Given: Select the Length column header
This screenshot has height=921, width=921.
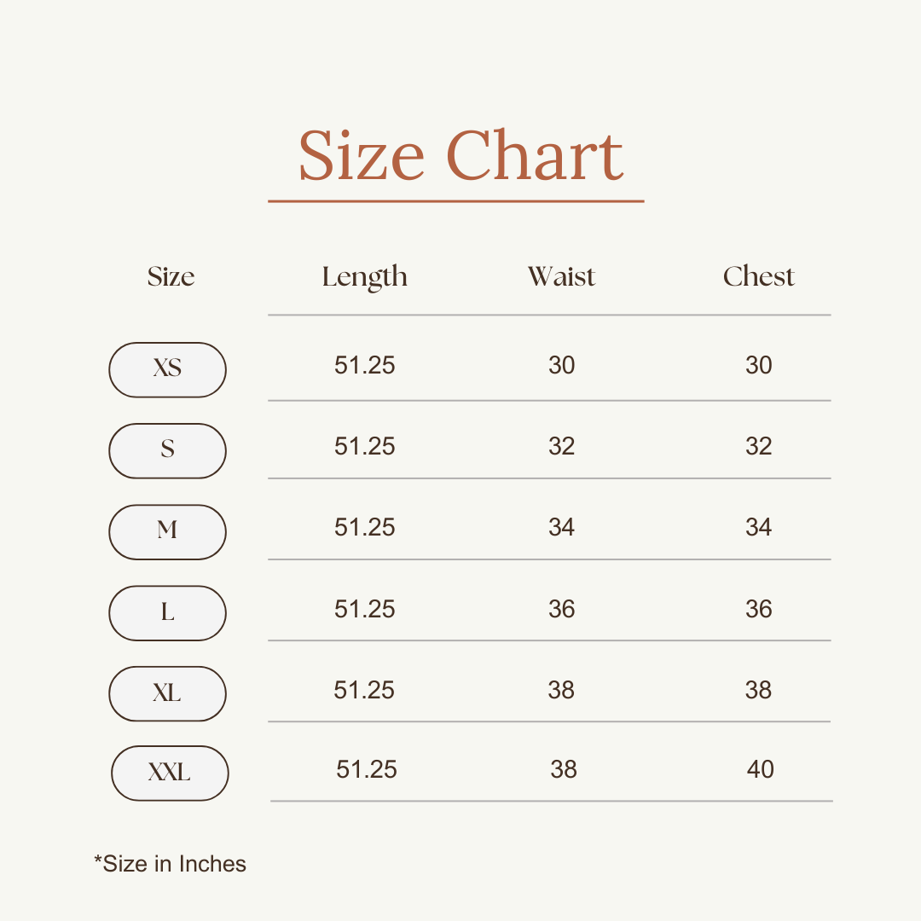Looking at the screenshot, I should pyautogui.click(x=364, y=277).
